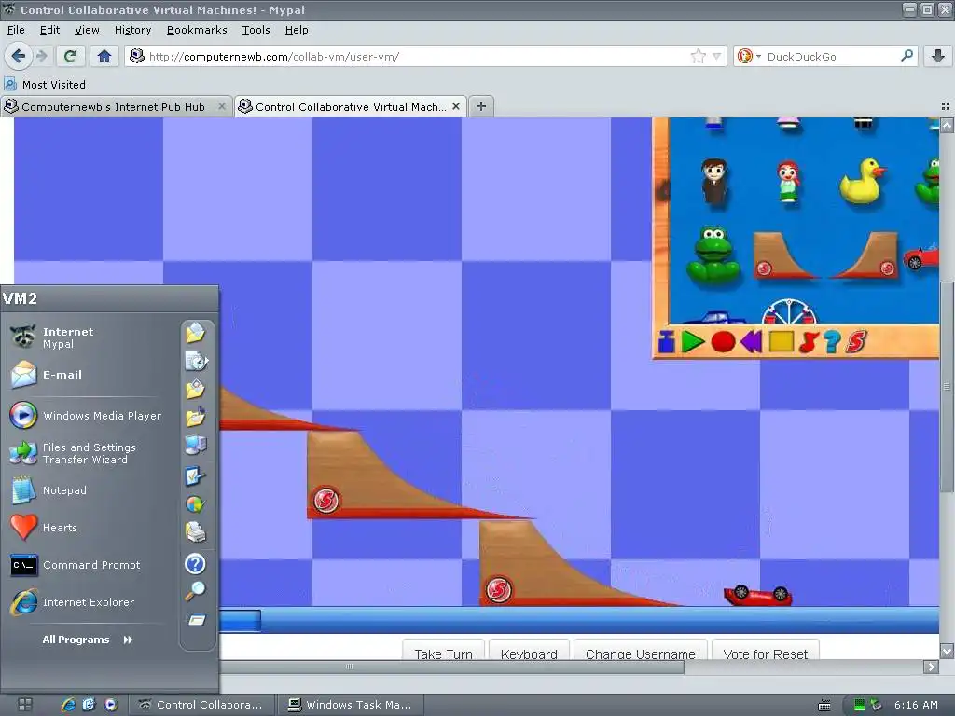Select the yellow rubber duck toy
This screenshot has width=955, height=716.
861,182
